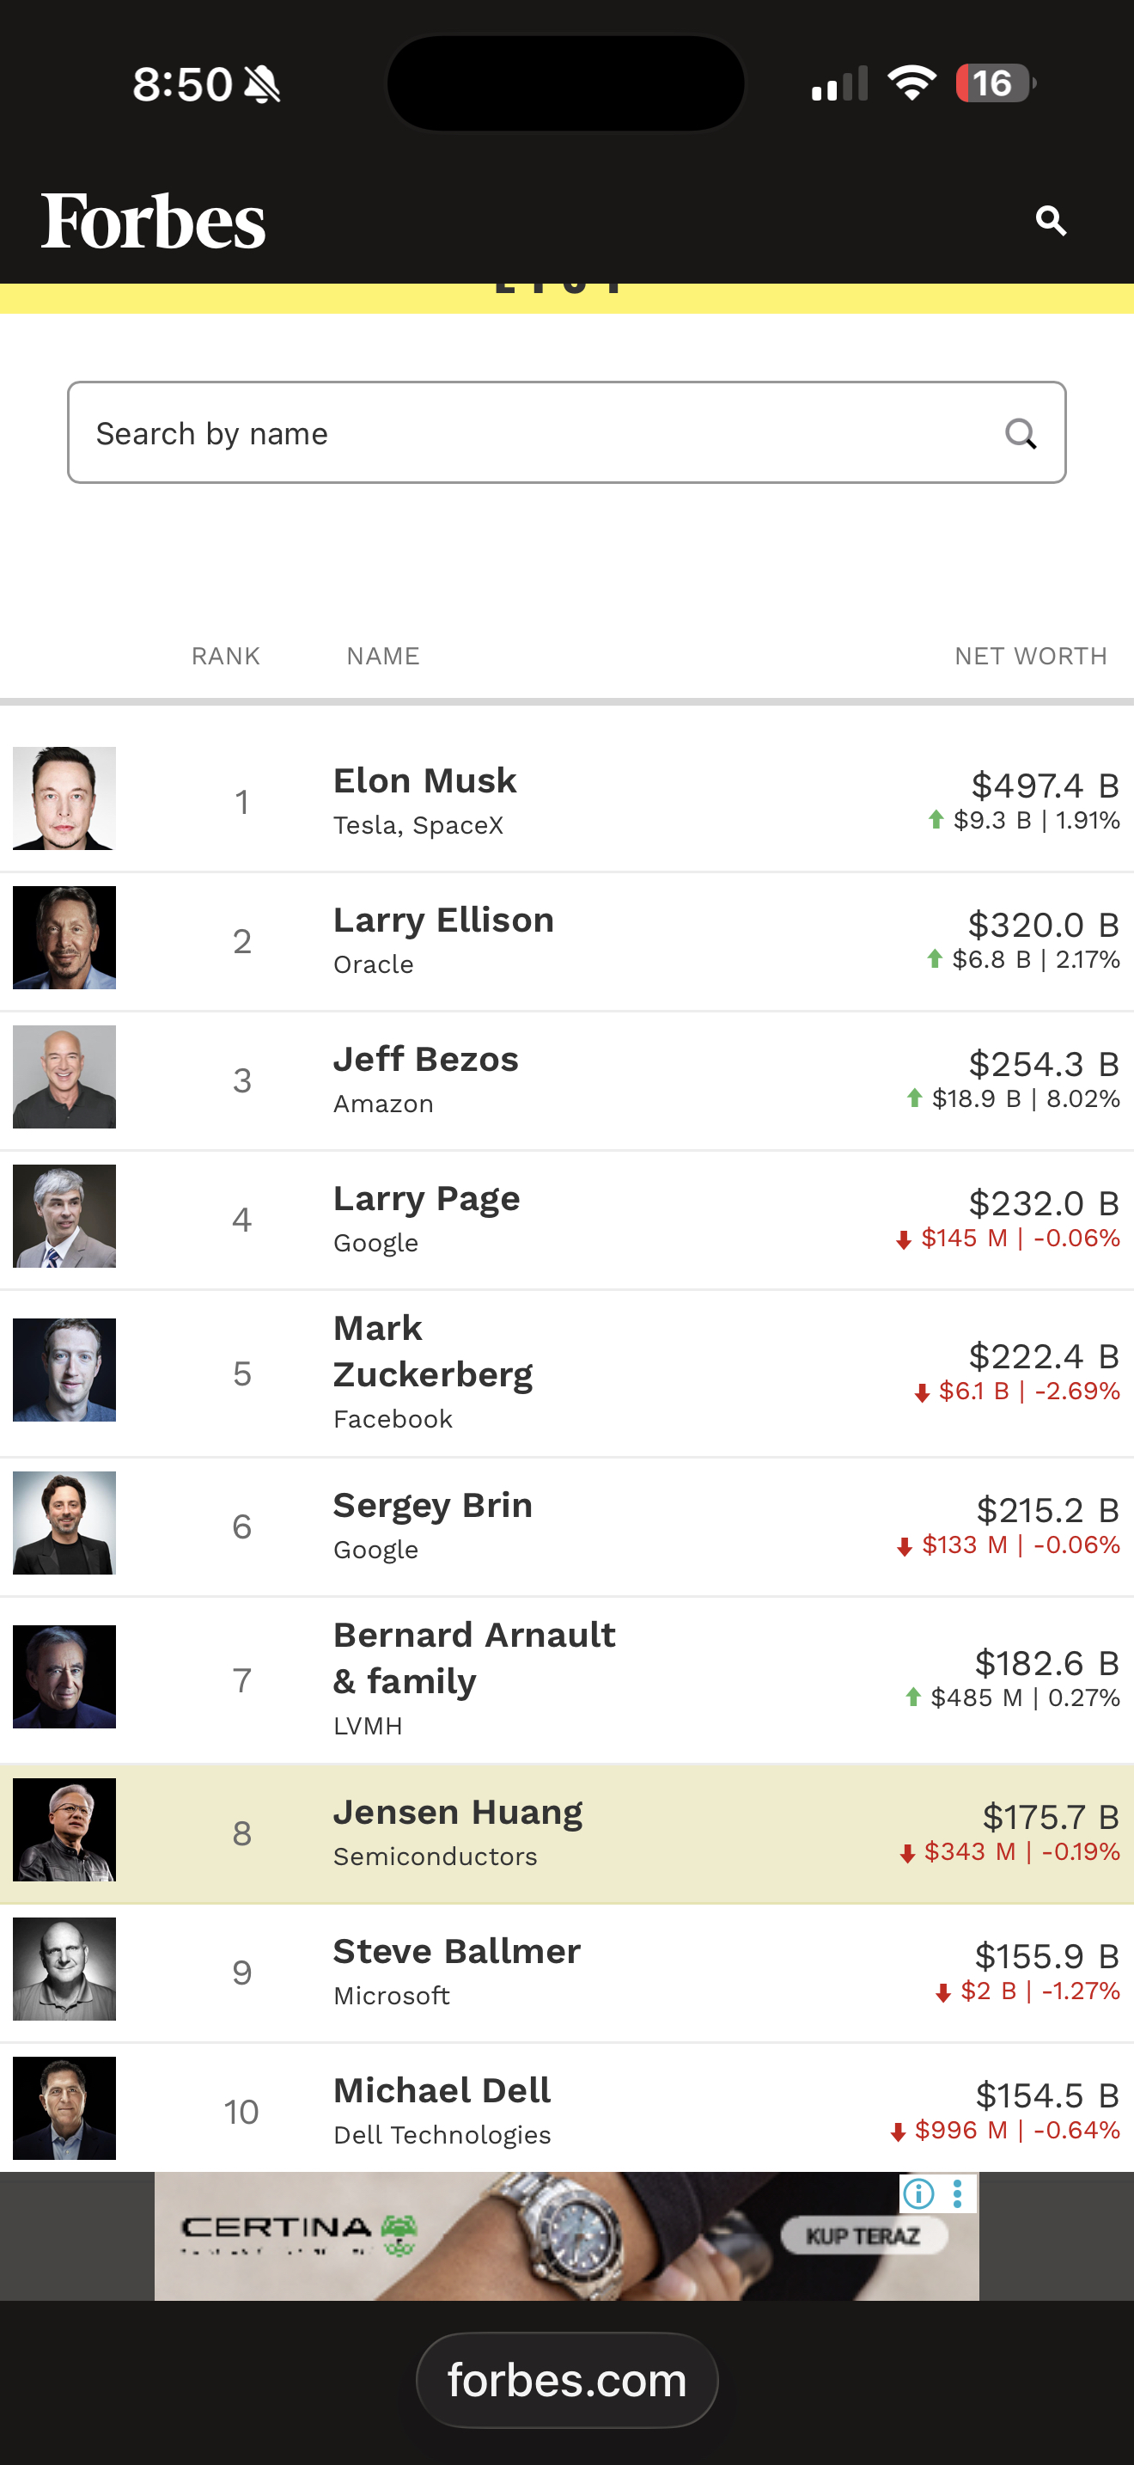Tap the Forbes header search icon
Screen dimensions: 1134x2465
1050,221
